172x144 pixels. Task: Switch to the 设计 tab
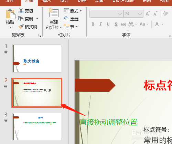tap(64, 1)
